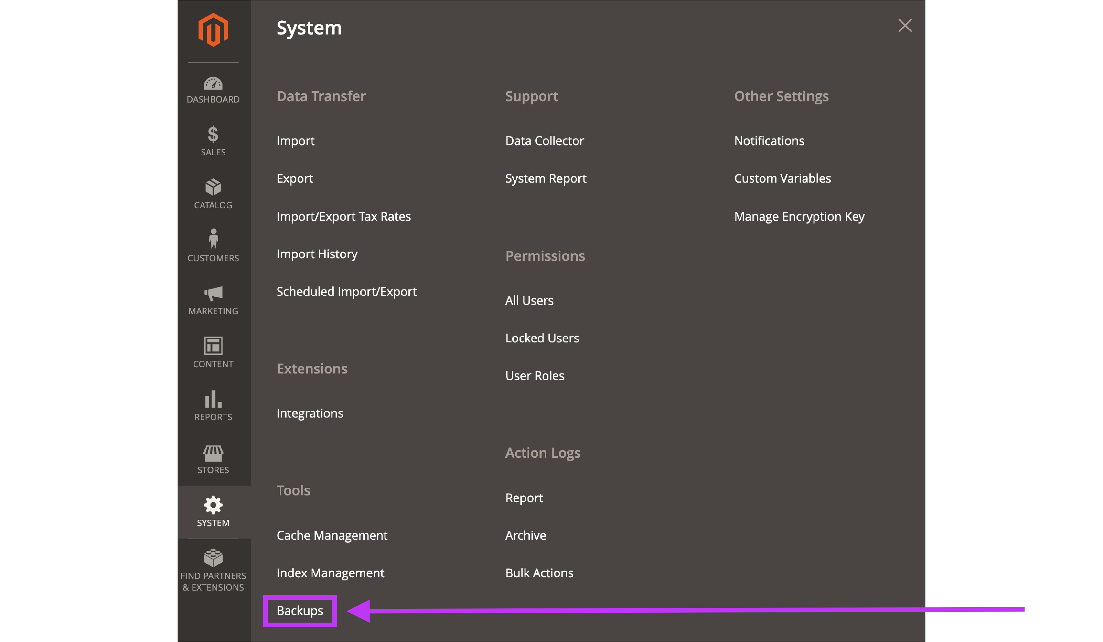The image size is (1103, 642).
Task: Open the Action Logs Archive
Action: [x=526, y=535]
